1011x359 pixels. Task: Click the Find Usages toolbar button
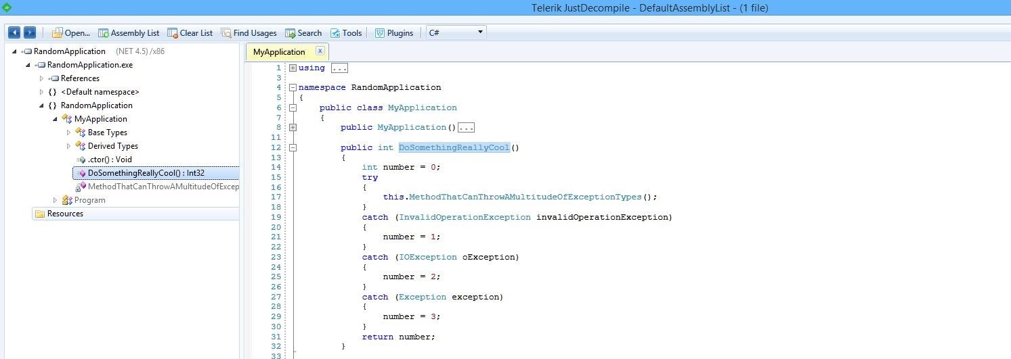(x=249, y=32)
